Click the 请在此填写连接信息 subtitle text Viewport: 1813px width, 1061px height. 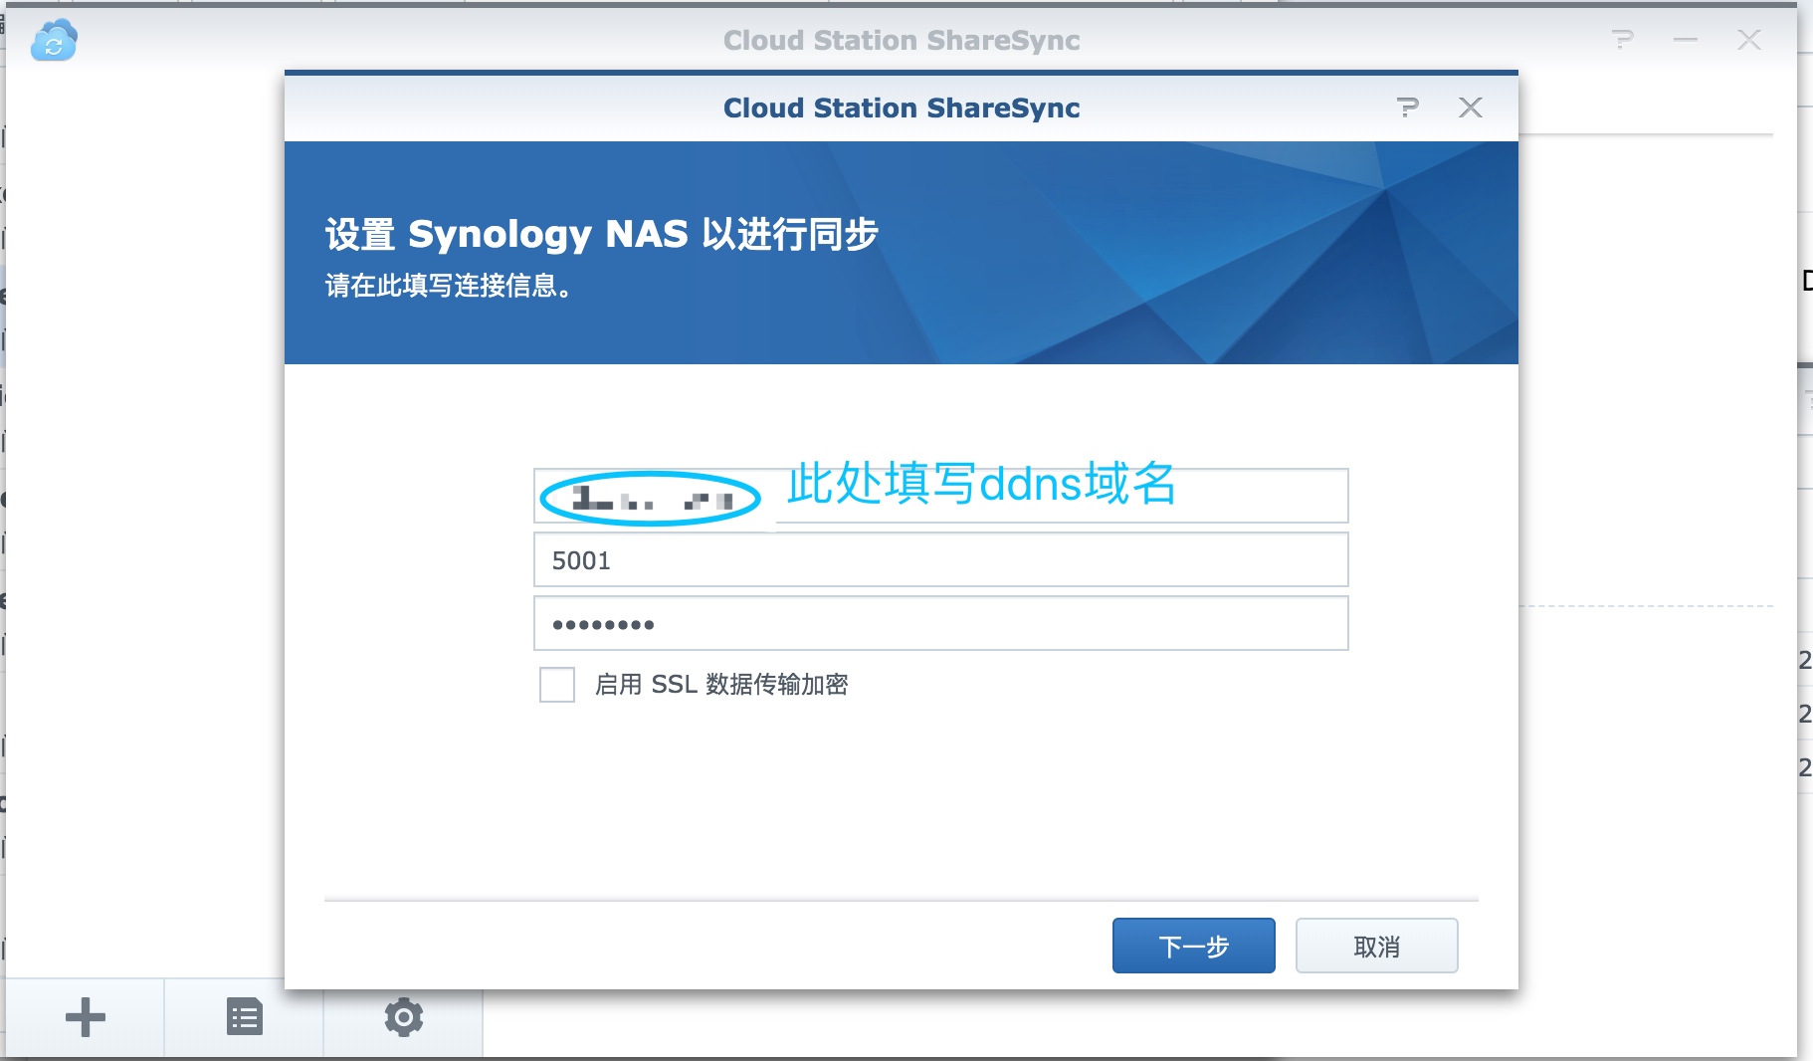[449, 287]
